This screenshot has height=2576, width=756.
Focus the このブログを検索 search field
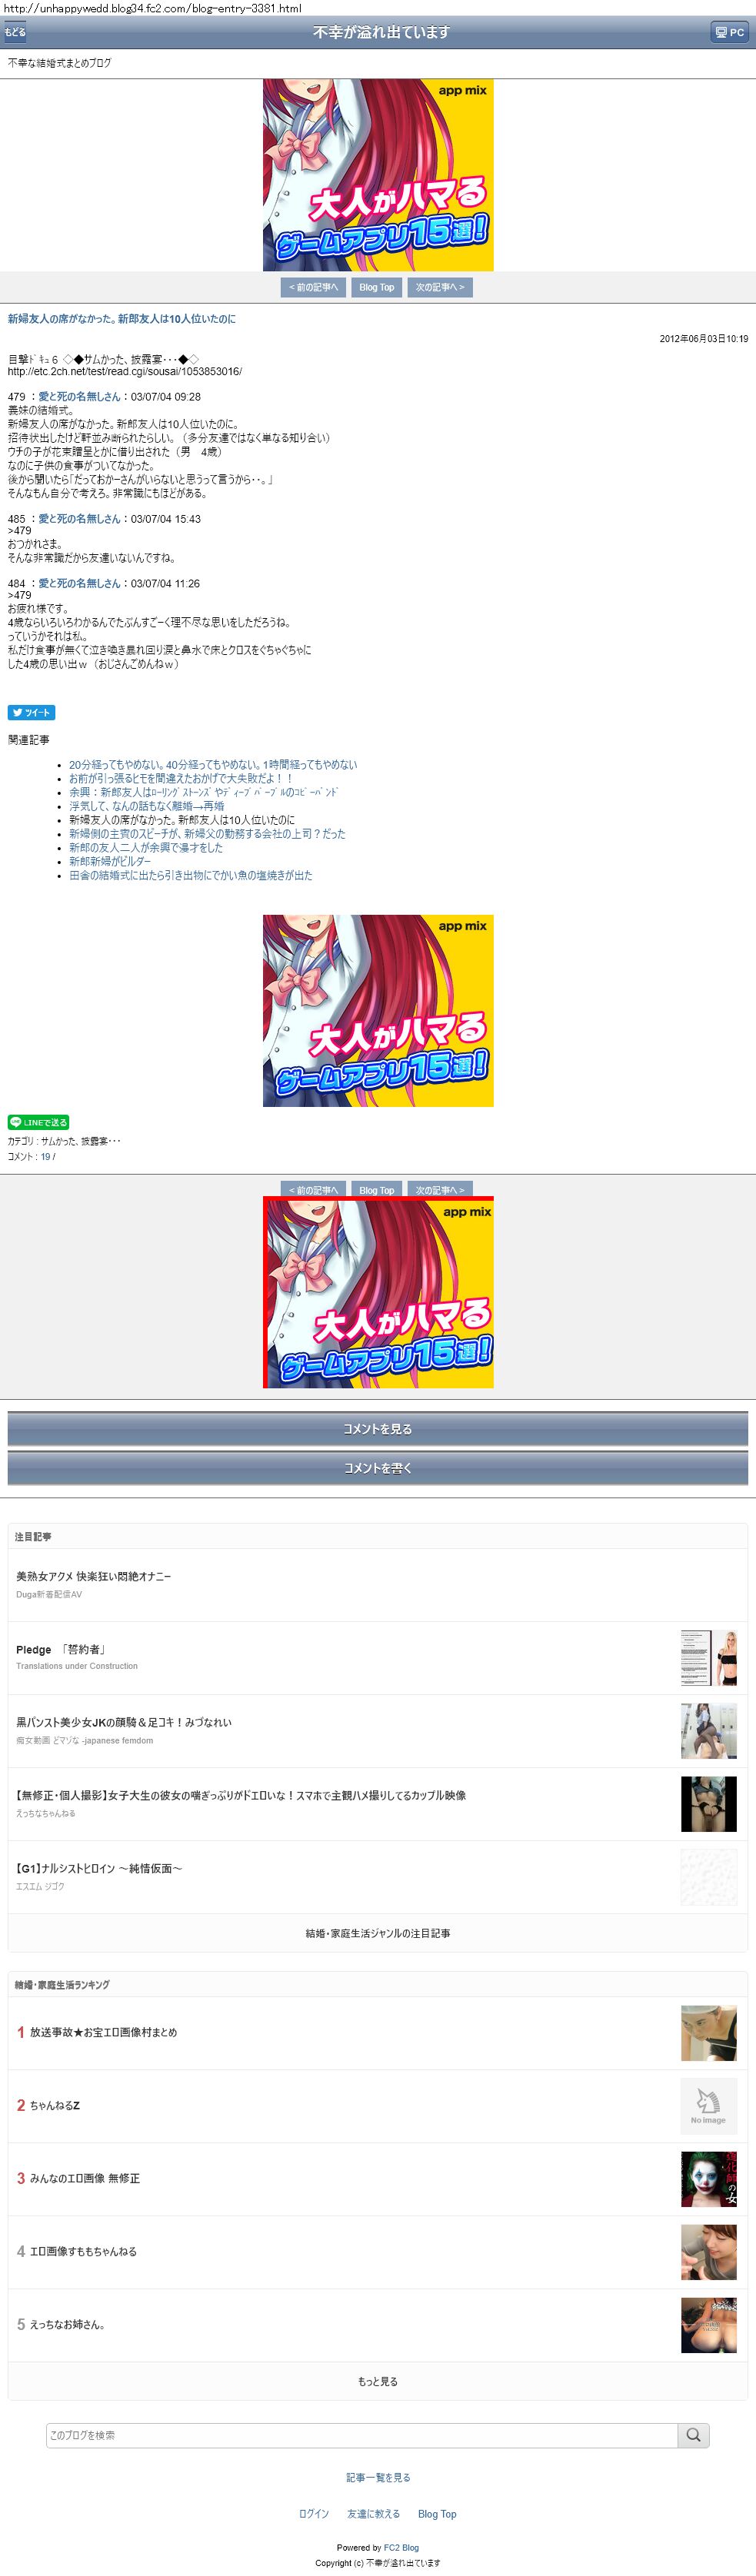click(362, 2435)
